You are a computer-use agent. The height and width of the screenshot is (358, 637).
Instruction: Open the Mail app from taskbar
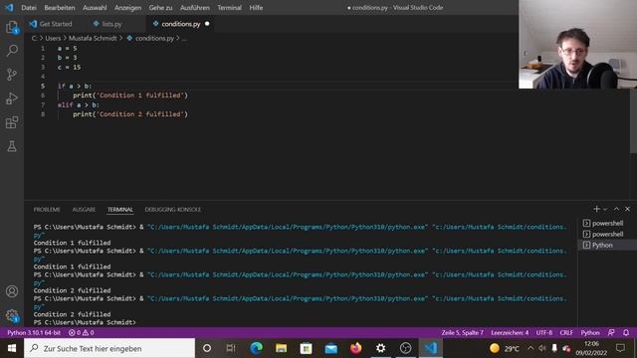tap(331, 348)
